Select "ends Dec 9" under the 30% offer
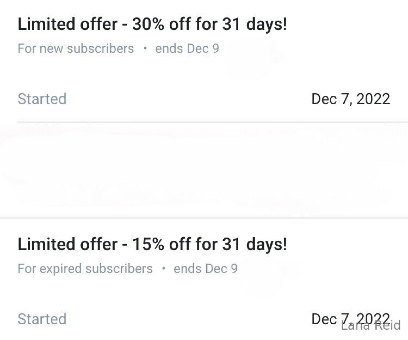The height and width of the screenshot is (340, 408). (x=187, y=48)
